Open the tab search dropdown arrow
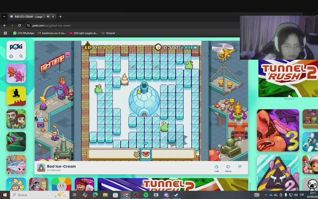This screenshot has height=199, width=318. pyautogui.click(x=4, y=17)
